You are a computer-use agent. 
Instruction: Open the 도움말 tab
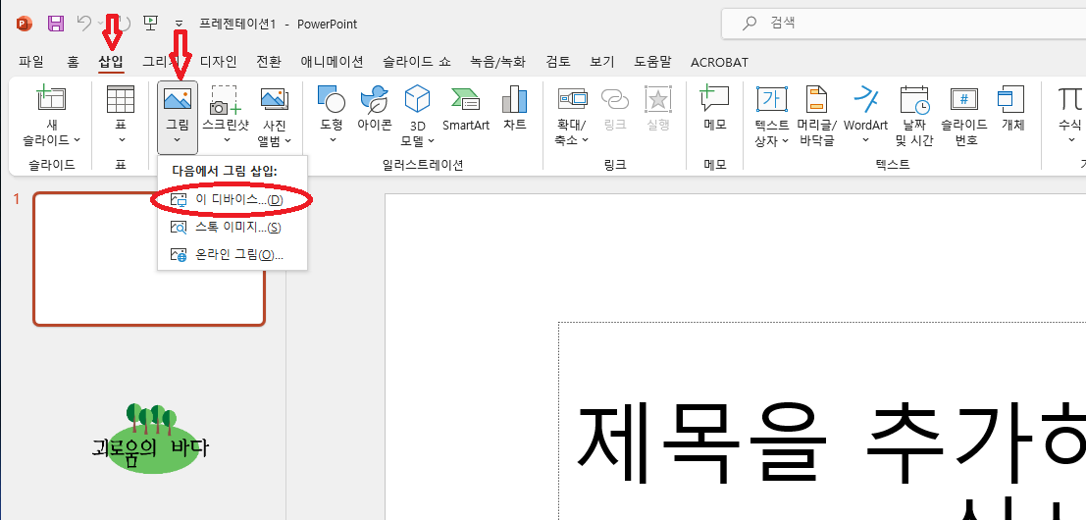652,62
